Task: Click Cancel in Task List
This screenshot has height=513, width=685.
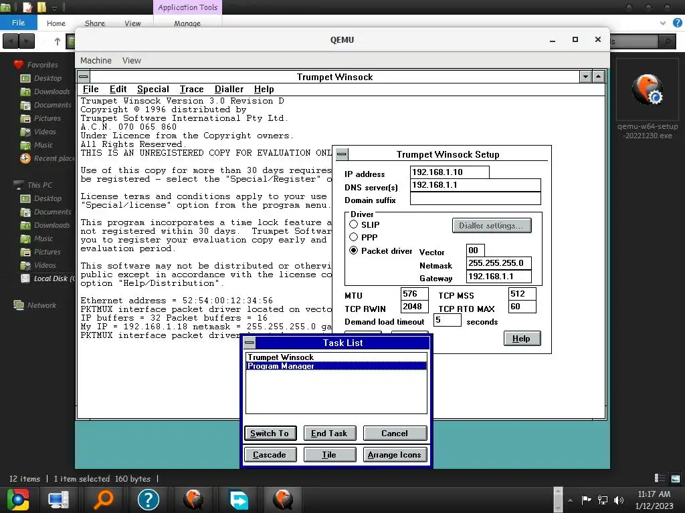Action: point(395,433)
